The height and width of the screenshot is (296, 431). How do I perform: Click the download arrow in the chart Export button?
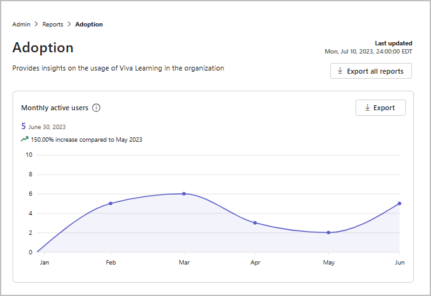point(367,108)
